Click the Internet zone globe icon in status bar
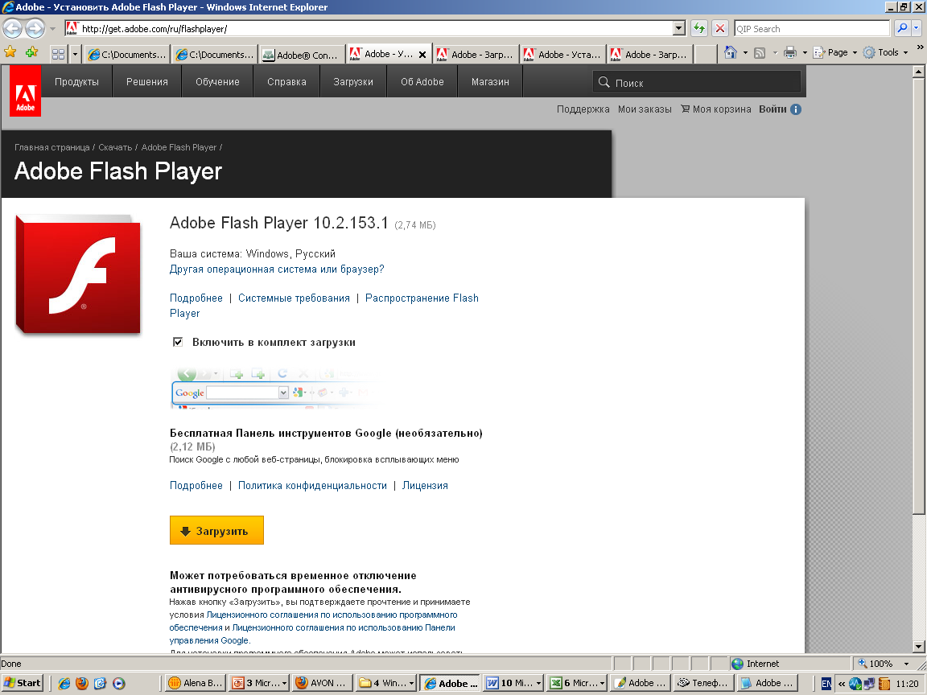The image size is (927, 695). tap(738, 664)
